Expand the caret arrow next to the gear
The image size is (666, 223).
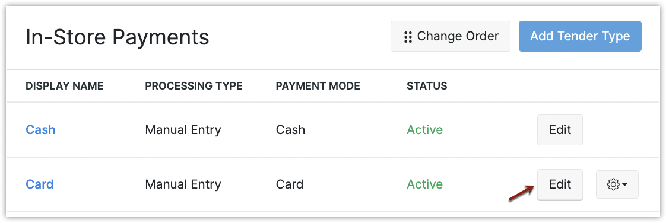(625, 185)
